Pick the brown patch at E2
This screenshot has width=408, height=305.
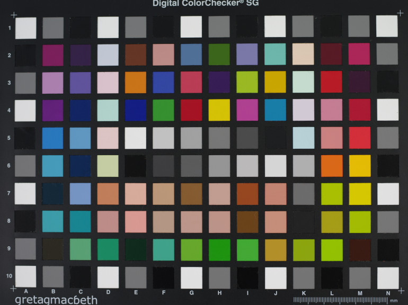point(136,55)
